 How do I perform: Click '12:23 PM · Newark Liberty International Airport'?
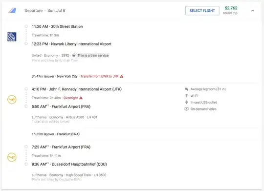[x=71, y=44]
